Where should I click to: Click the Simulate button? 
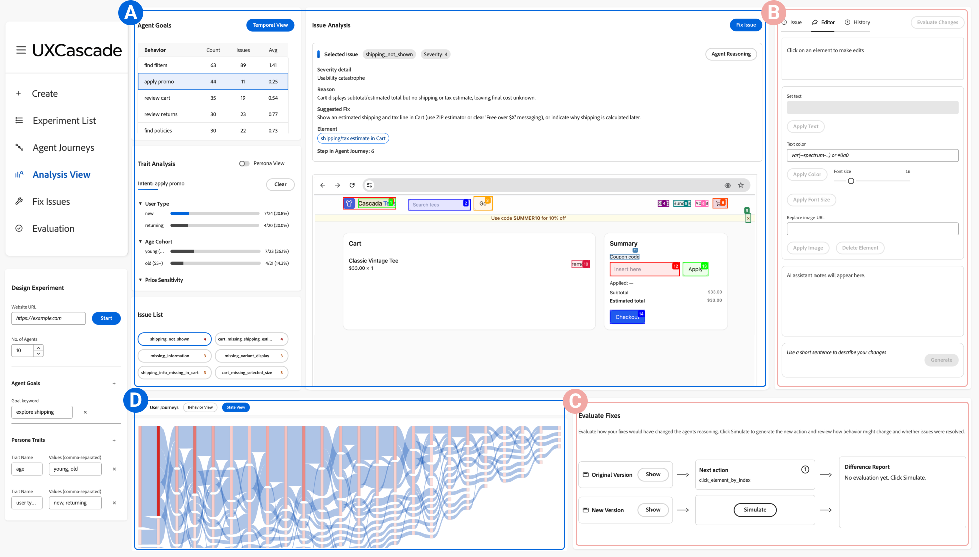[755, 510]
